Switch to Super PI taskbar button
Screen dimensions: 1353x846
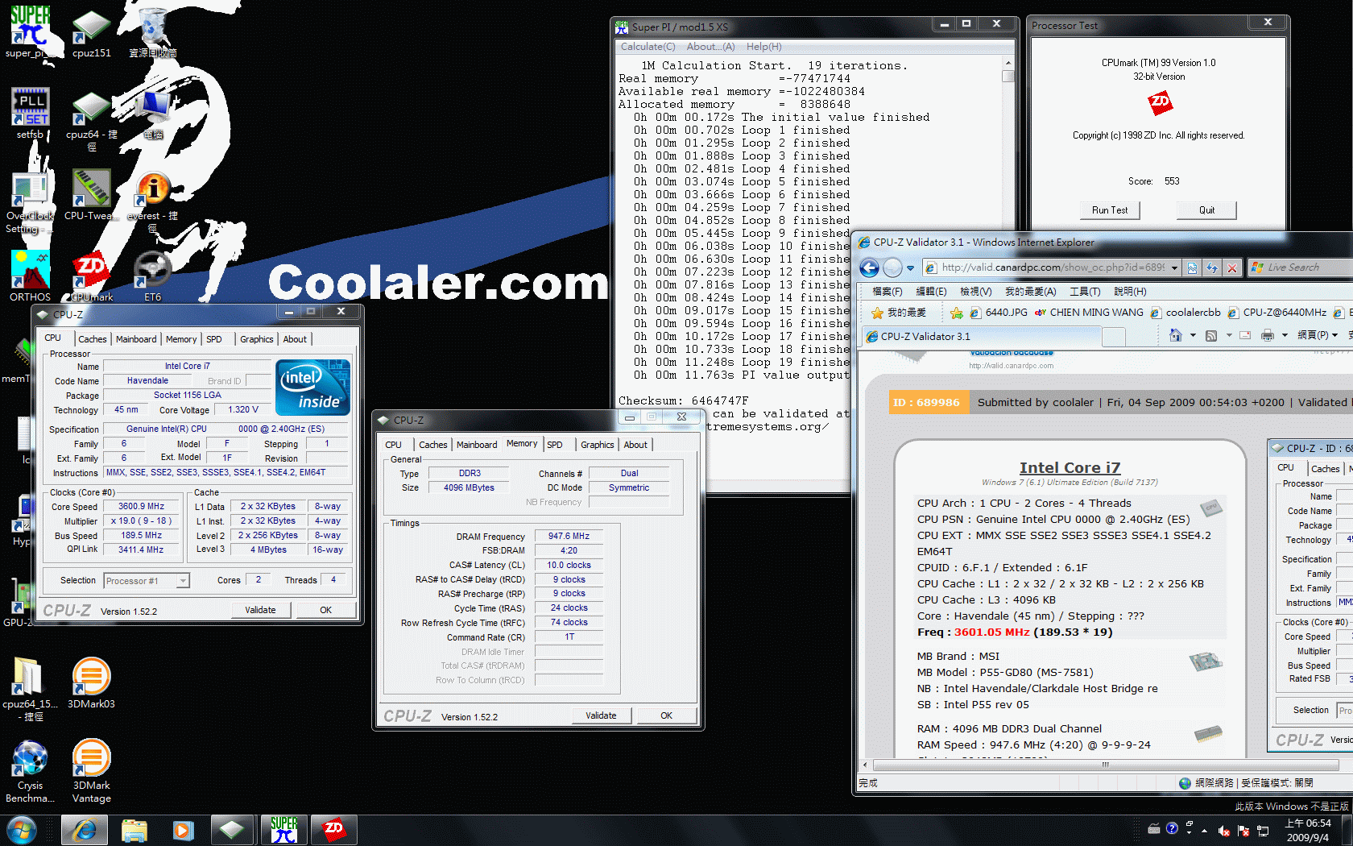[283, 829]
